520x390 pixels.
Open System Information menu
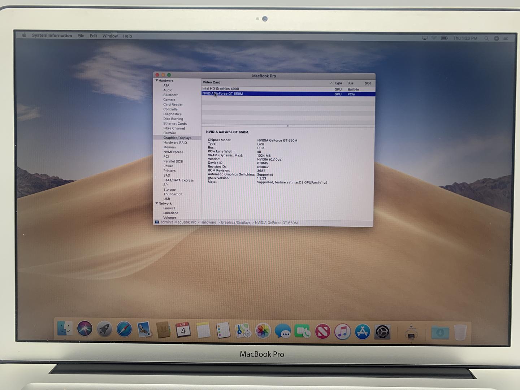(x=52, y=35)
